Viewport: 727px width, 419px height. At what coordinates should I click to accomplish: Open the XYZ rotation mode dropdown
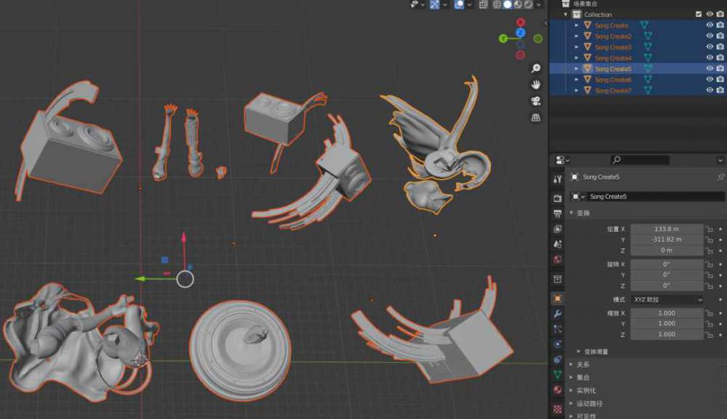667,300
